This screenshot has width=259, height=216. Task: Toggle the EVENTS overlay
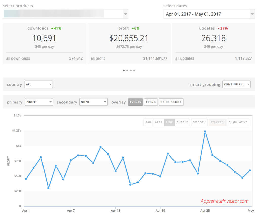pos(135,102)
